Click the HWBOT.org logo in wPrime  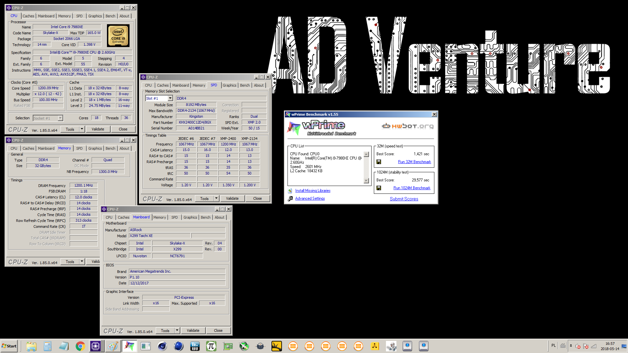[408, 126]
